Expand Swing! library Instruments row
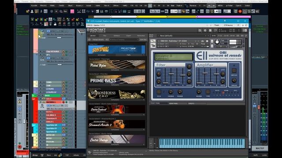282x158 pixels. (x=102, y=55)
